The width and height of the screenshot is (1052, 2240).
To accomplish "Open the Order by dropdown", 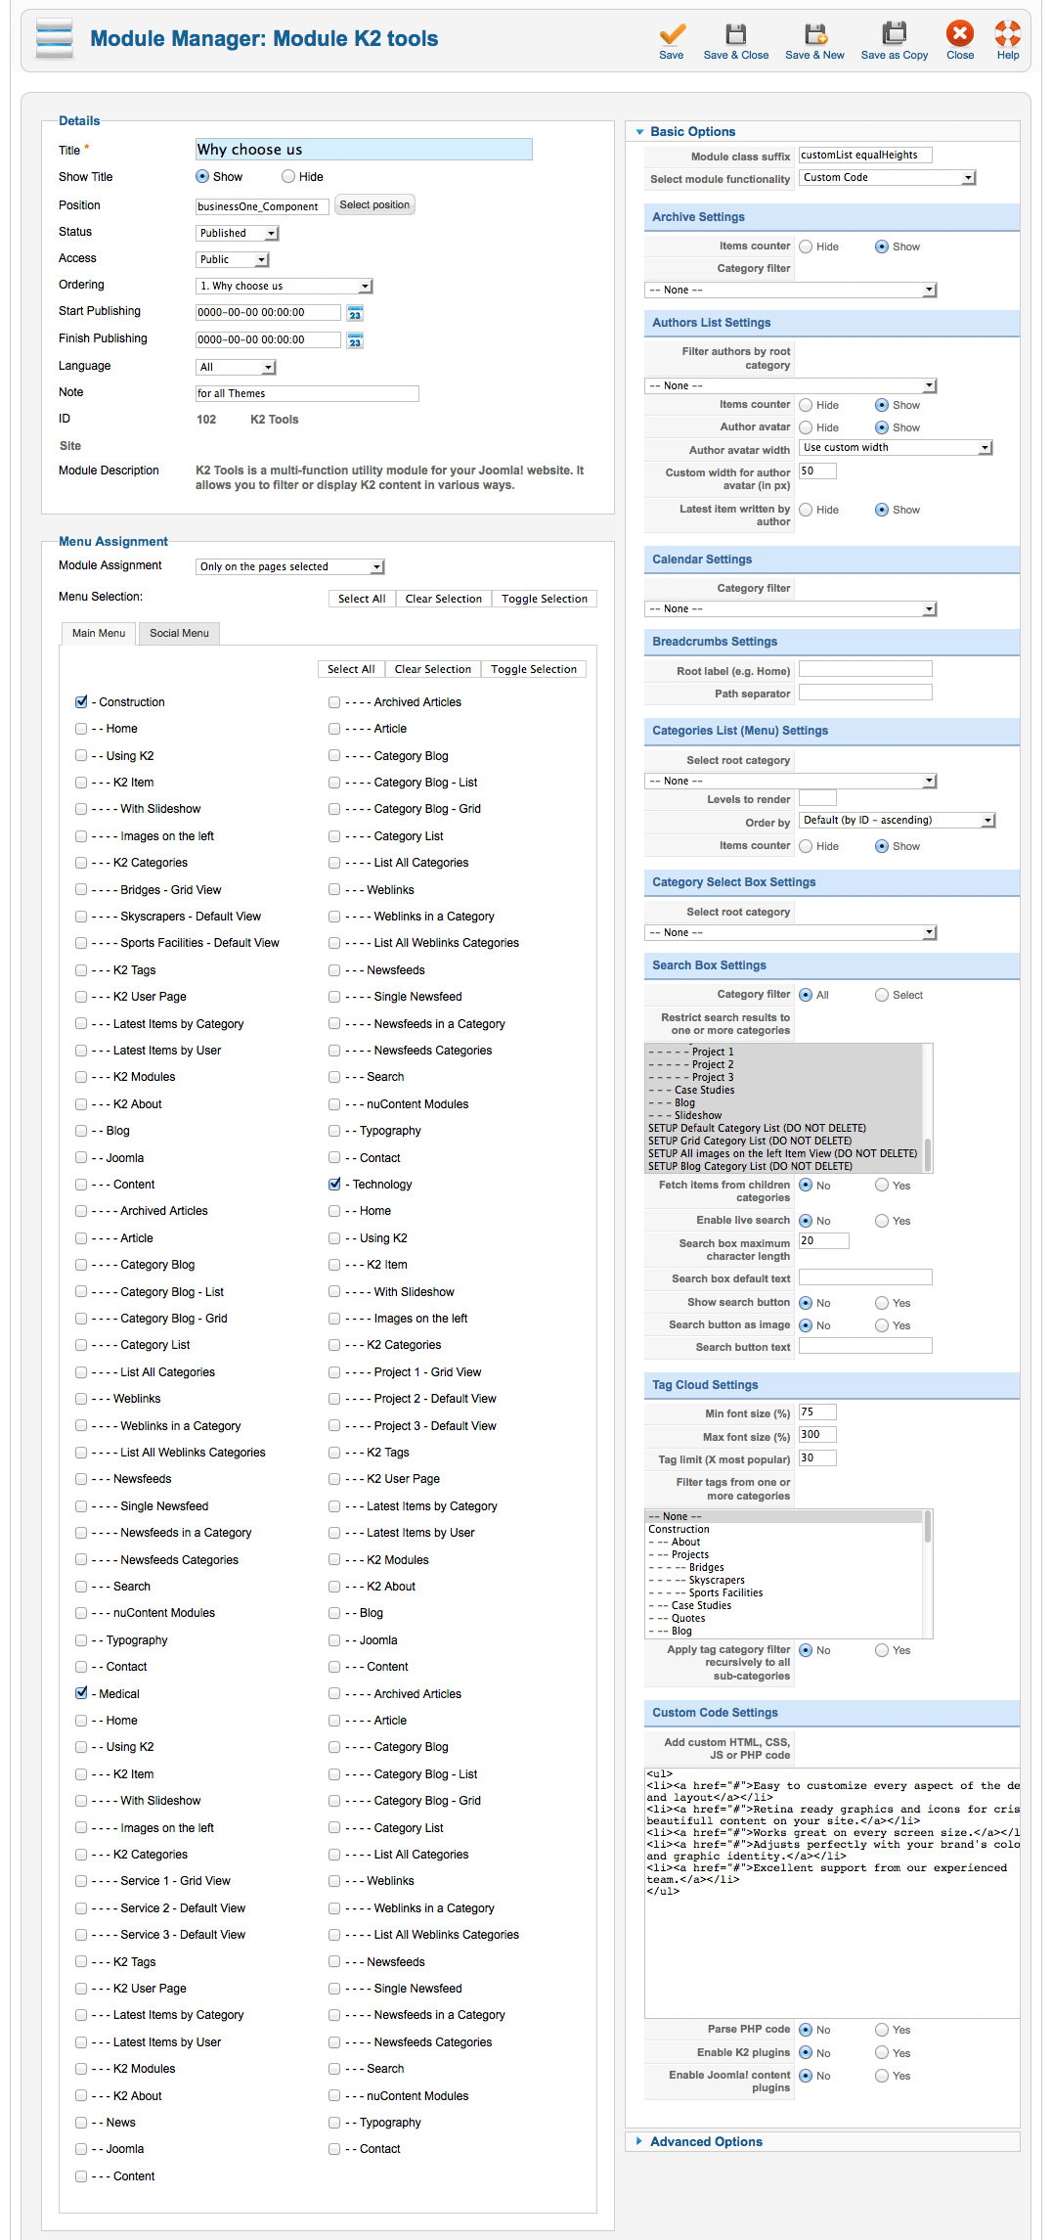I will 898,821.
